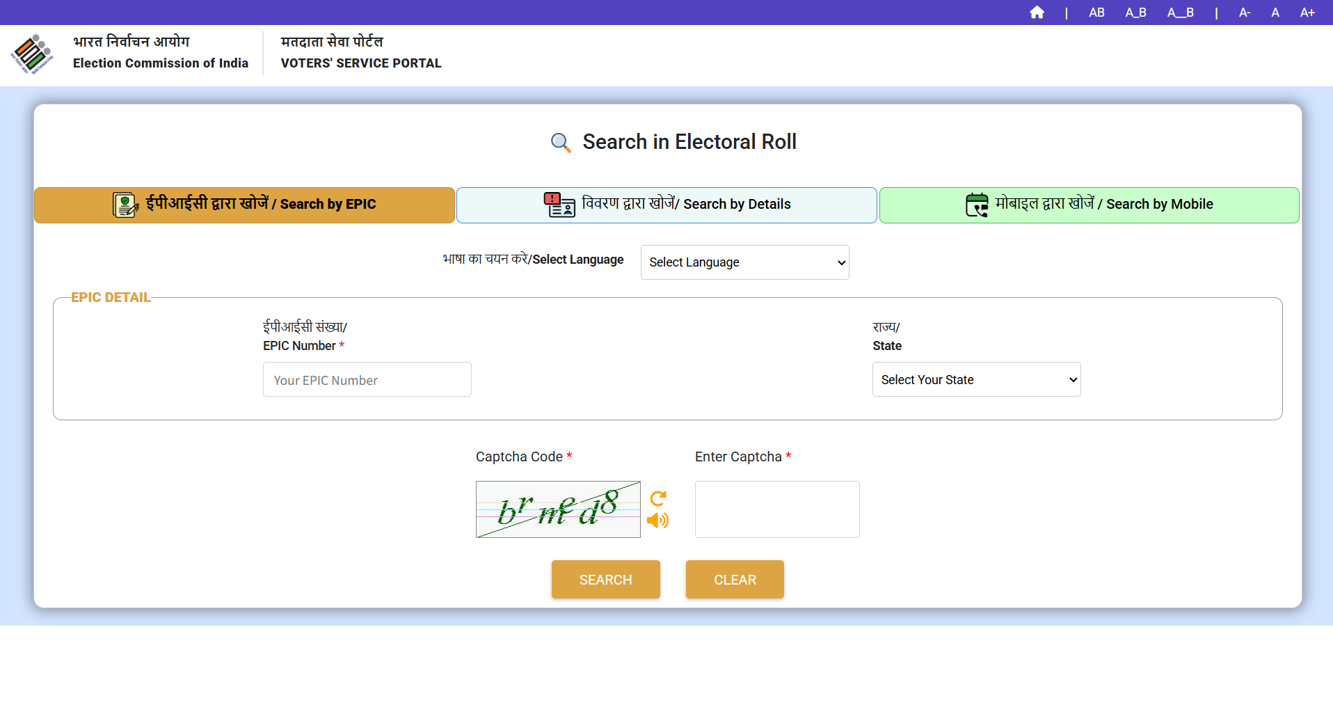Set normal letter spacing with AB
This screenshot has height=714, width=1333.
click(x=1096, y=13)
